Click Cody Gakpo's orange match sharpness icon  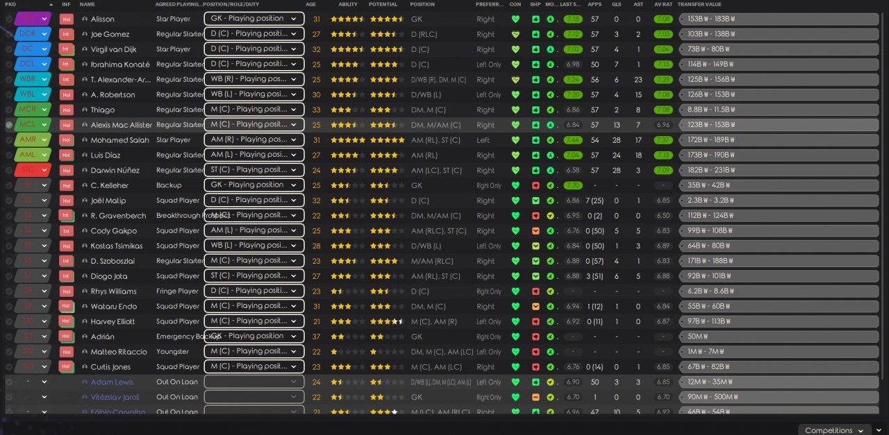pos(535,231)
